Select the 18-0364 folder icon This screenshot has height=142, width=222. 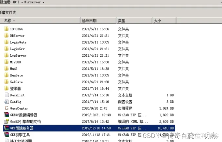[6, 29]
